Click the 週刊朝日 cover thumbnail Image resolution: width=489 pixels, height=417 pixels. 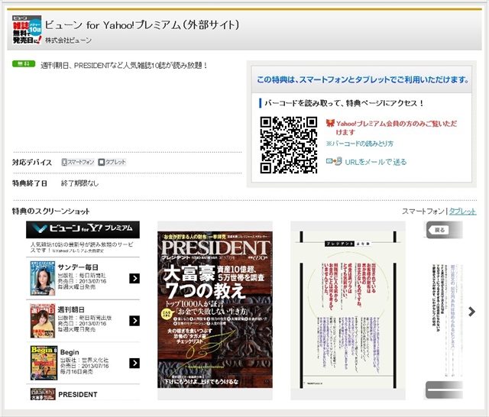coord(43,321)
